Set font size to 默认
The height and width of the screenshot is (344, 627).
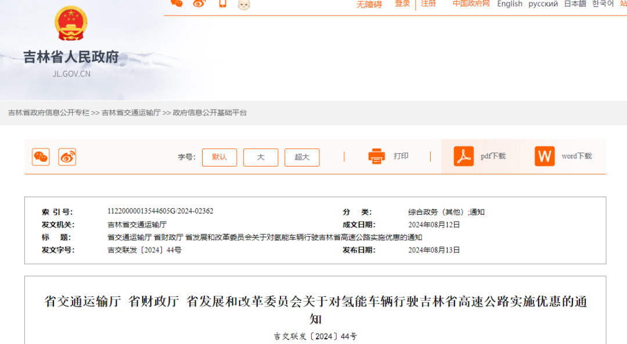[219, 157]
